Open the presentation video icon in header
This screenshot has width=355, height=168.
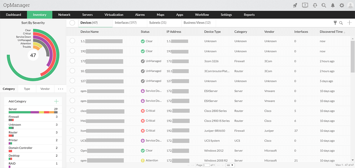pos(305,5)
